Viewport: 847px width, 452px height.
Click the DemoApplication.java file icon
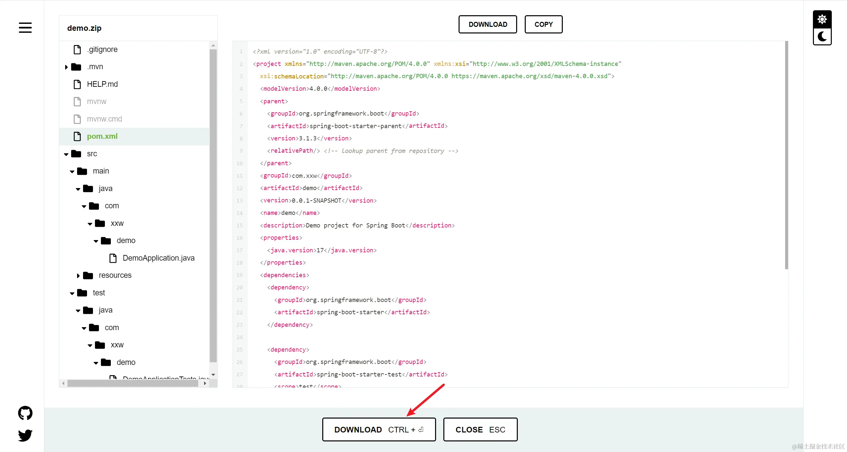click(x=113, y=258)
